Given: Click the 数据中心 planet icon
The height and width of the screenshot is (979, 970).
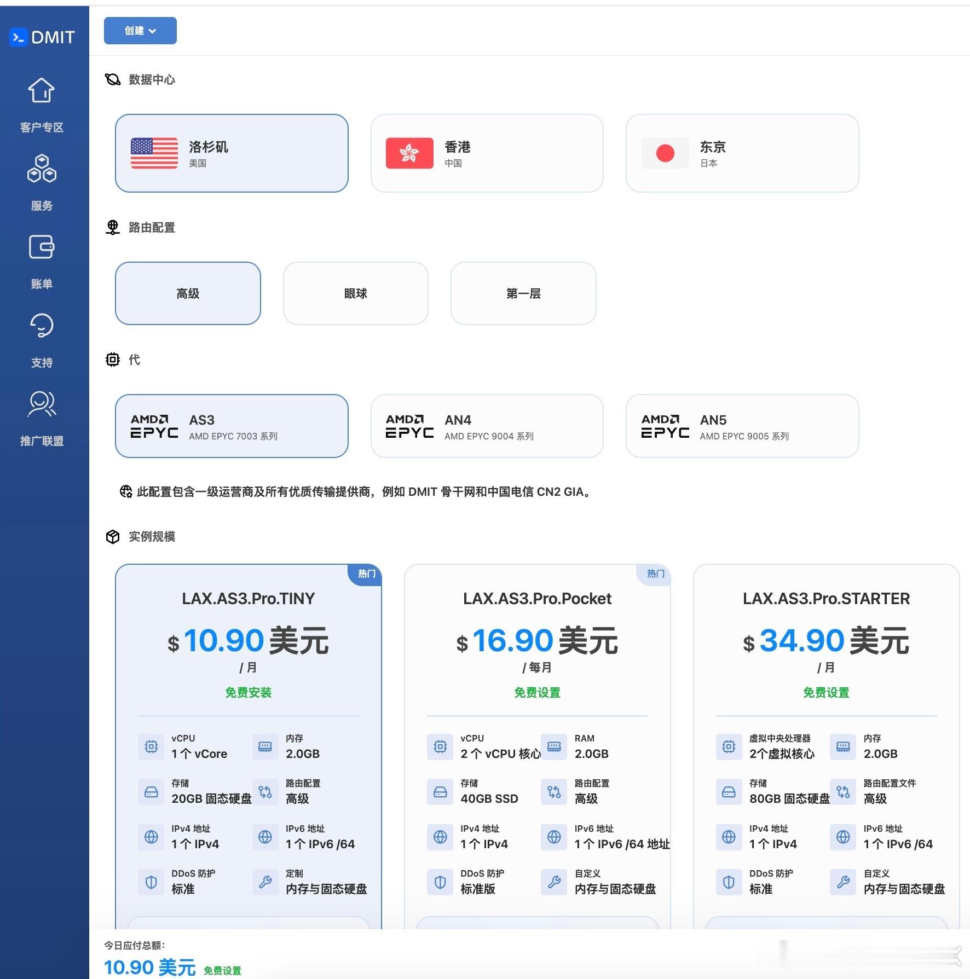Looking at the screenshot, I should click(x=113, y=80).
